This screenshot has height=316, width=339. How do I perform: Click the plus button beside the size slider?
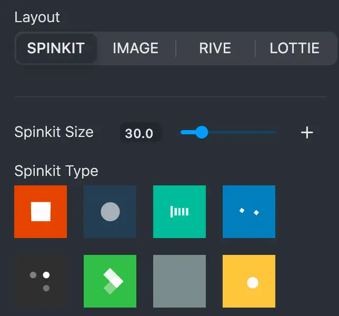click(307, 133)
